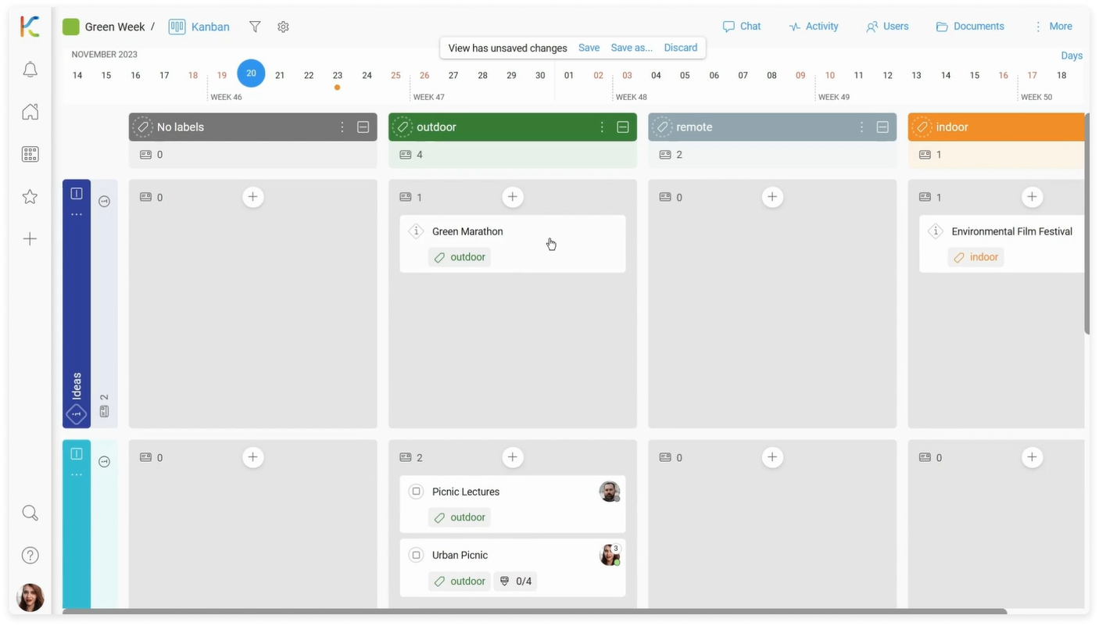Screen dimensions: 1099x626
Task: Open view settings gear icon
Action: pos(283,27)
